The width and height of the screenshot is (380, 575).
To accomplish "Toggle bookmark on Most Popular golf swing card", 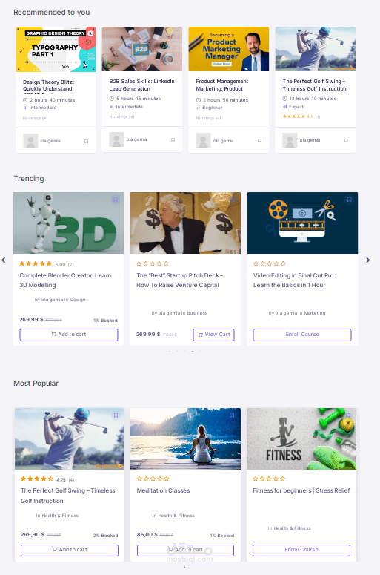I will (x=116, y=415).
